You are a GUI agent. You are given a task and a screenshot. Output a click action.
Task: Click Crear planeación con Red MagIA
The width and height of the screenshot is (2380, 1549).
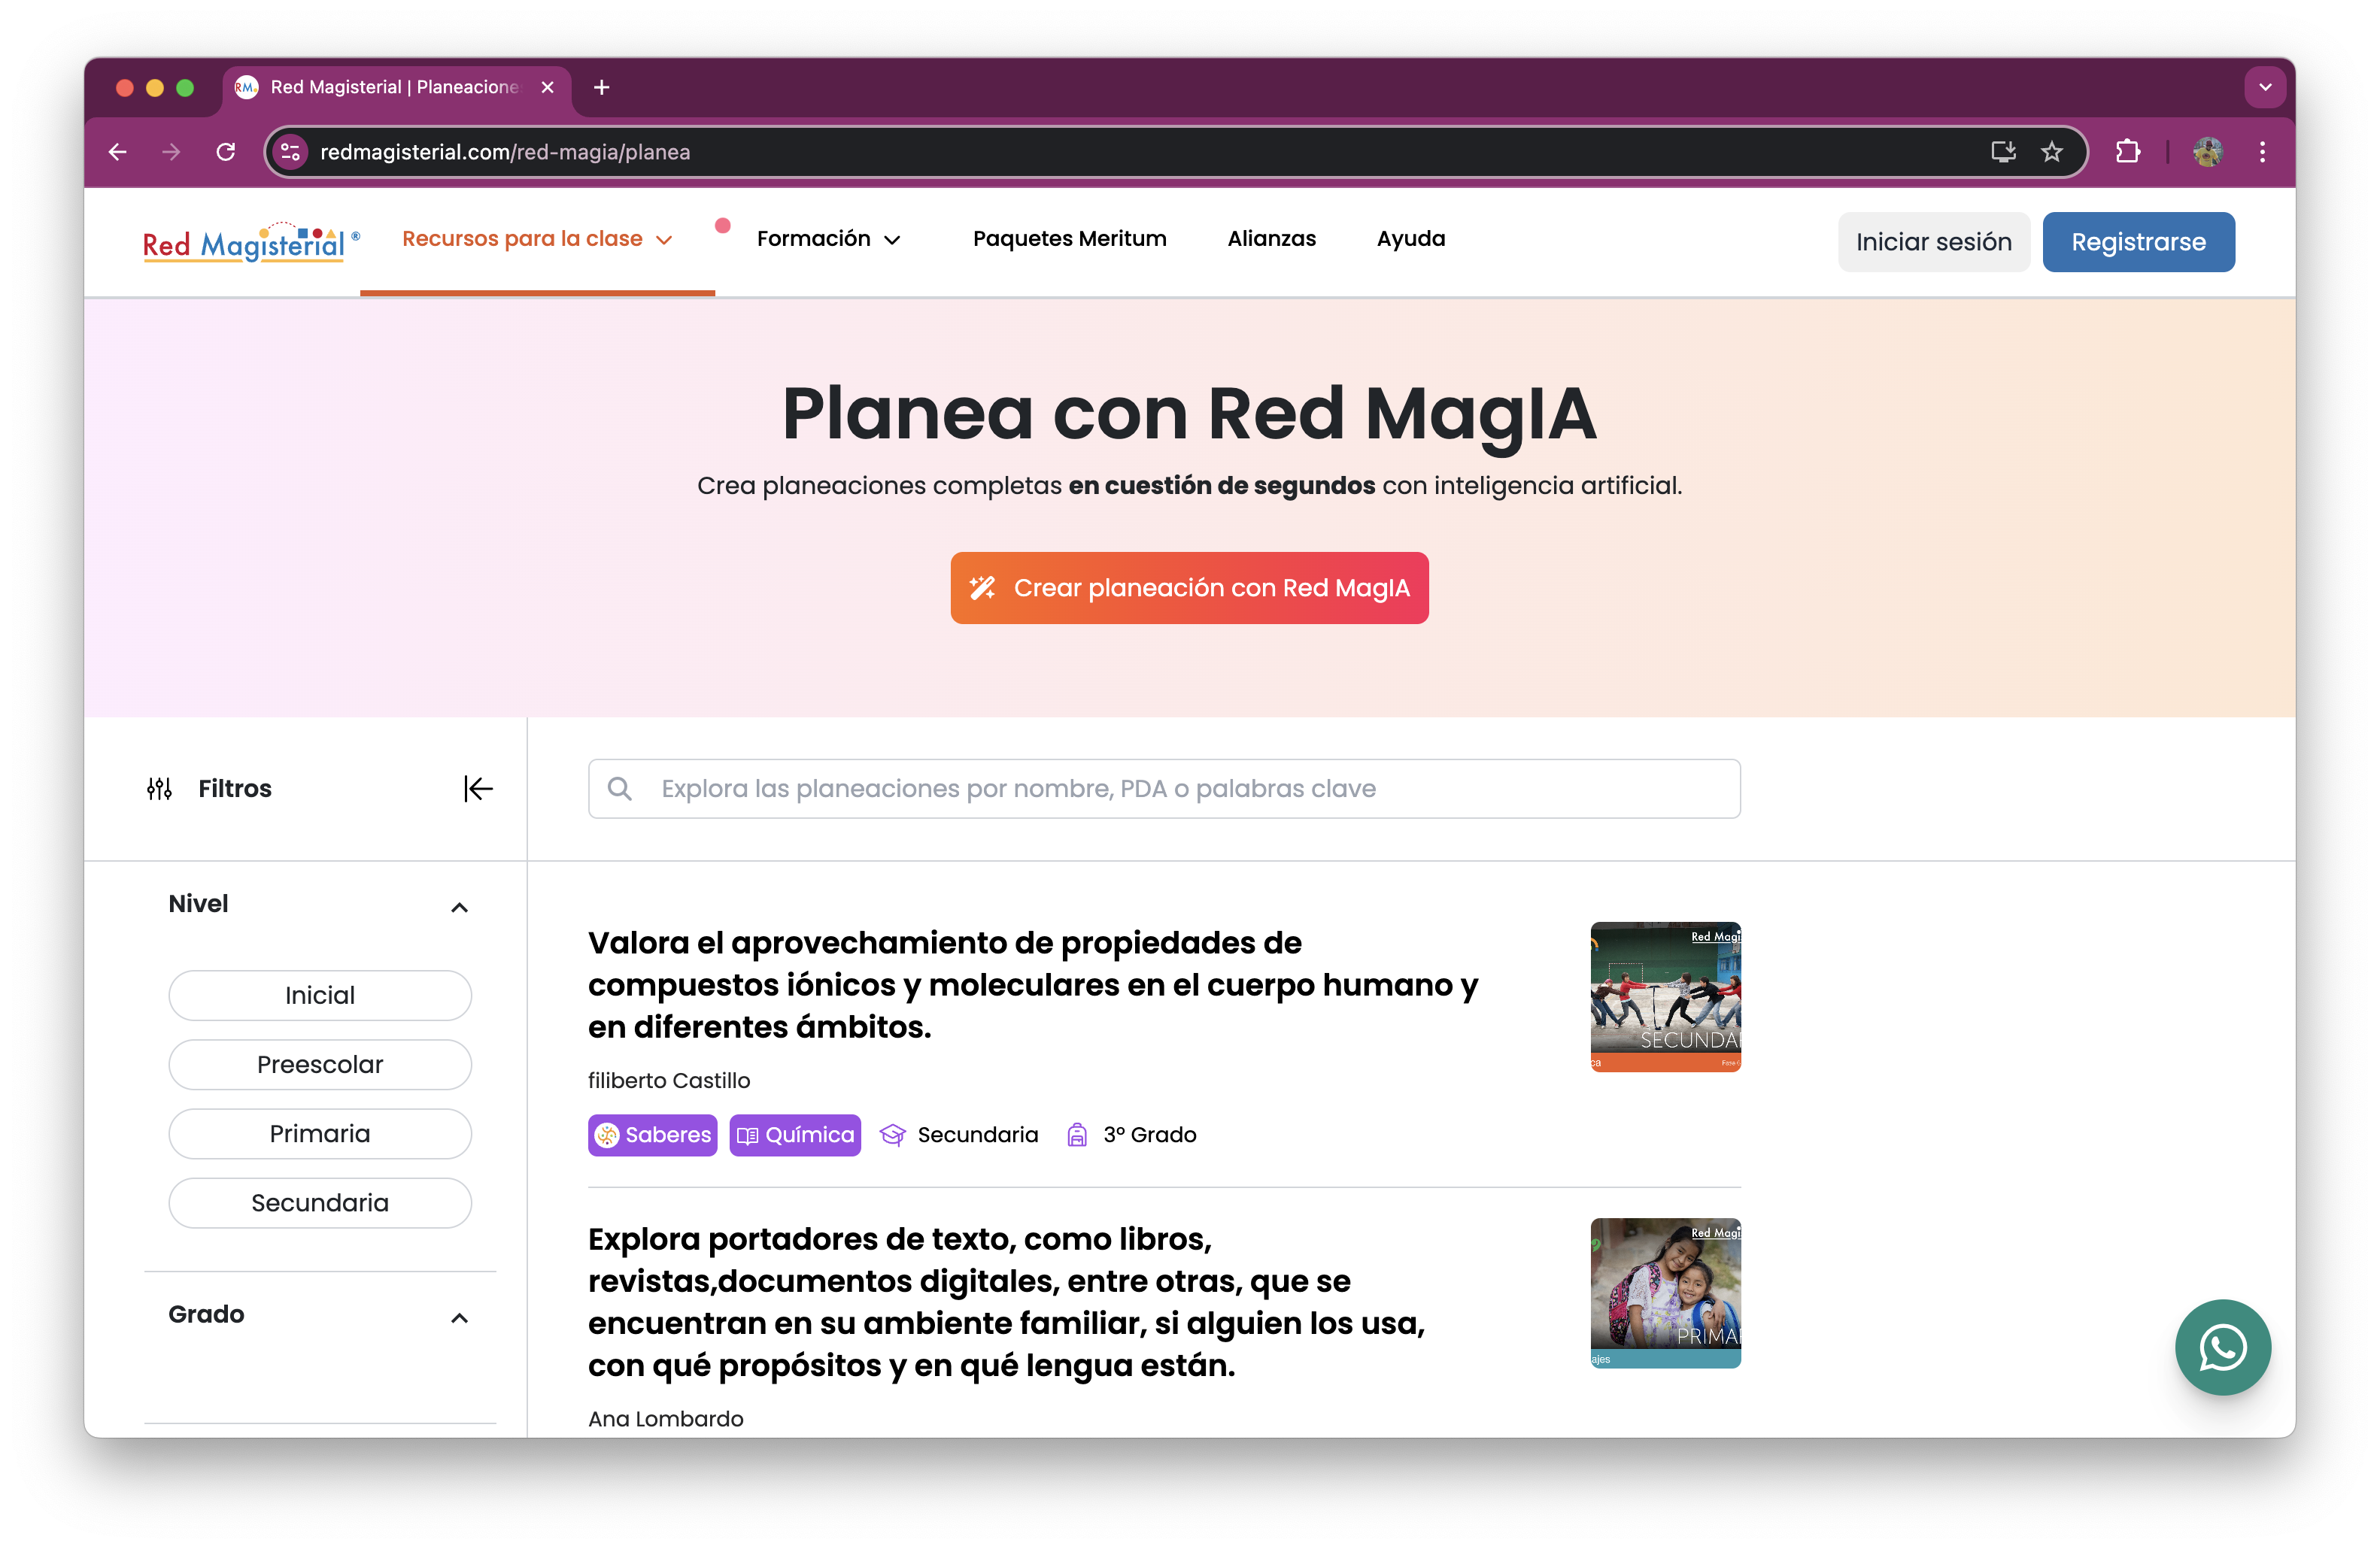(x=1189, y=587)
